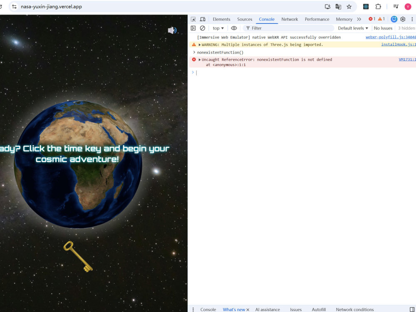Viewport: 416px width, 312px height.
Task: Close the What's new drawer tab
Action: pos(248,310)
